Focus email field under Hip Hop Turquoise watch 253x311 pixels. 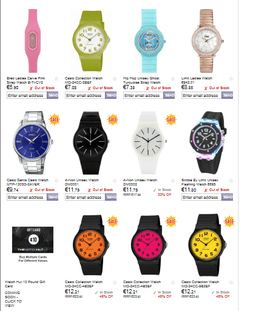click(143, 95)
